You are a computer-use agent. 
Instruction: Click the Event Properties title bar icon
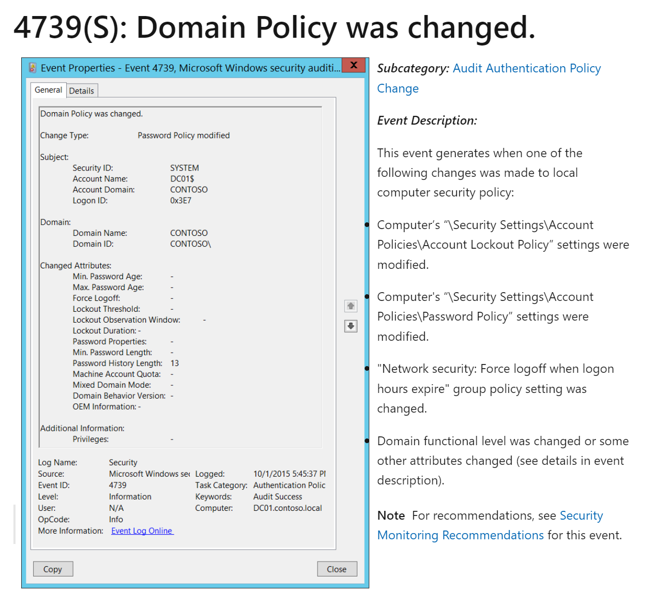coord(33,68)
